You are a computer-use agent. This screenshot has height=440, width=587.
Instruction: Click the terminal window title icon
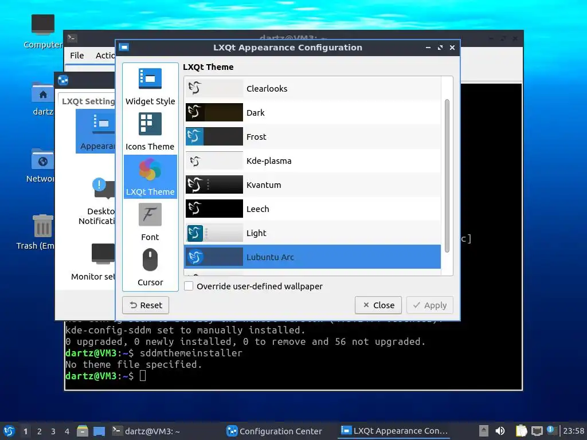click(72, 38)
